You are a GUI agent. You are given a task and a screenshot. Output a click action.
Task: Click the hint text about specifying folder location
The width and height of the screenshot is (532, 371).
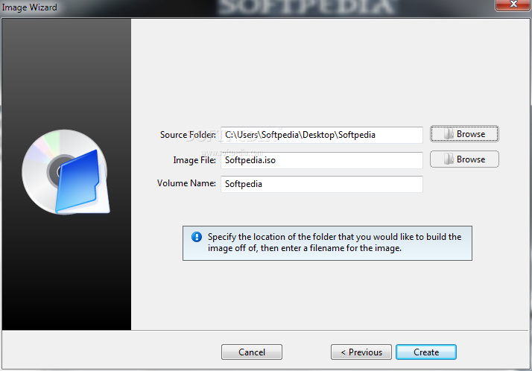click(335, 242)
